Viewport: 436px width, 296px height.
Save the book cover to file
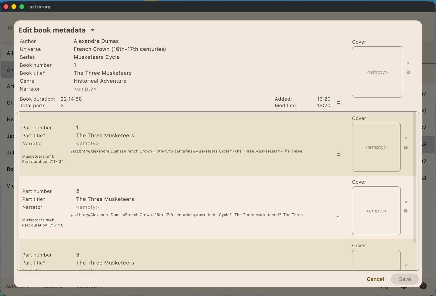click(x=408, y=72)
